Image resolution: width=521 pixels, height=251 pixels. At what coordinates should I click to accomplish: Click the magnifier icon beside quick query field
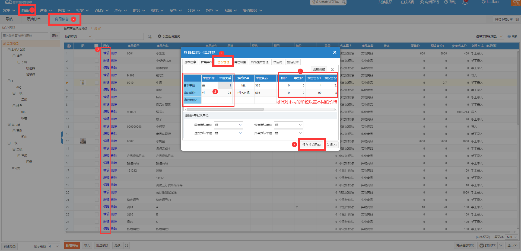pyautogui.click(x=150, y=37)
